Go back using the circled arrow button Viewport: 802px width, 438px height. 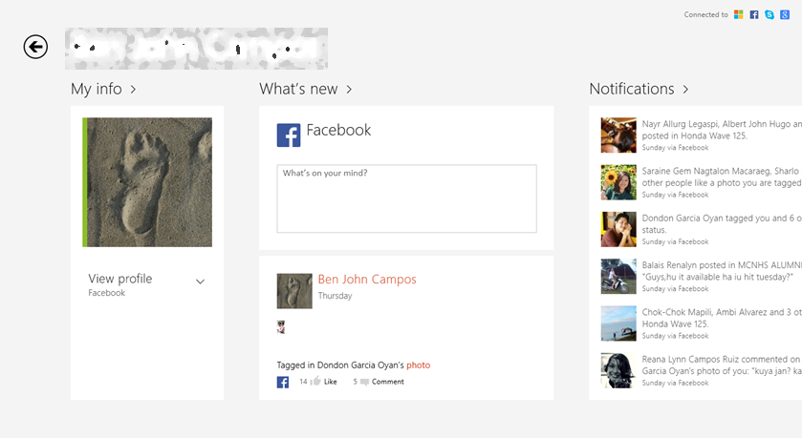pyautogui.click(x=35, y=47)
